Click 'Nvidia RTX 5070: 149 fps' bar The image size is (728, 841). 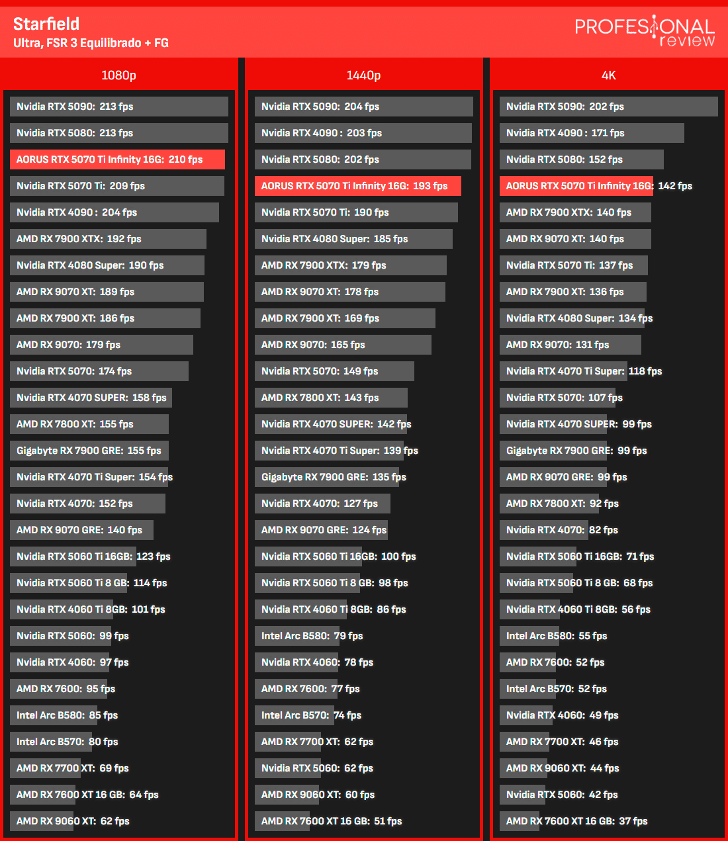point(334,371)
